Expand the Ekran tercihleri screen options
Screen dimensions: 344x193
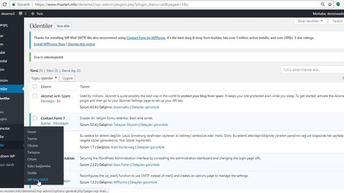pos(310,21)
